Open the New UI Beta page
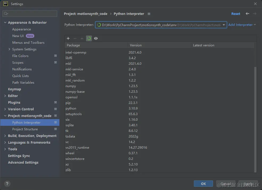 (23, 36)
